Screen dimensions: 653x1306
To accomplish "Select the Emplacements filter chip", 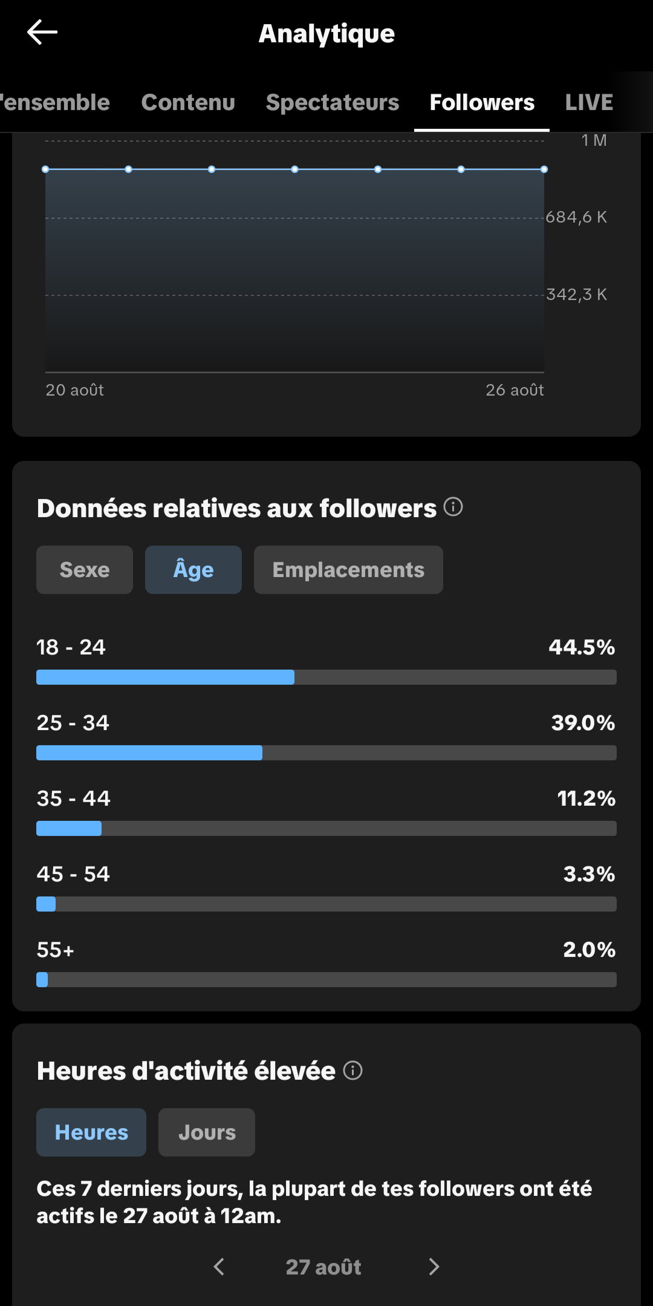I will pyautogui.click(x=348, y=570).
